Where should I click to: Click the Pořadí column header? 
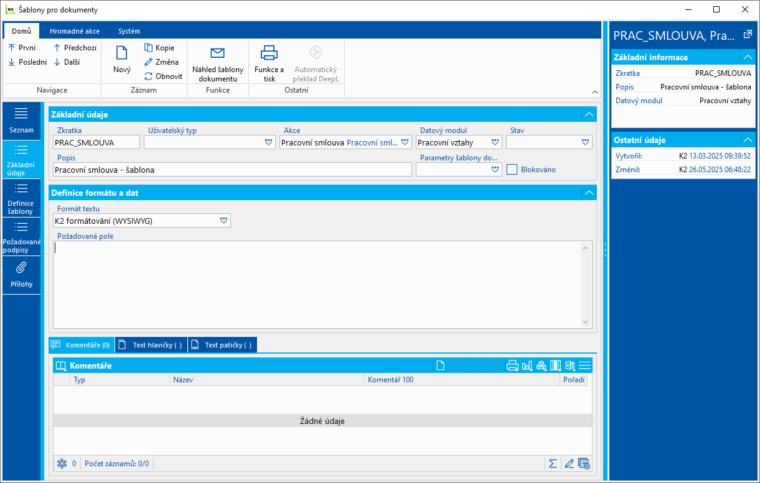coord(573,379)
